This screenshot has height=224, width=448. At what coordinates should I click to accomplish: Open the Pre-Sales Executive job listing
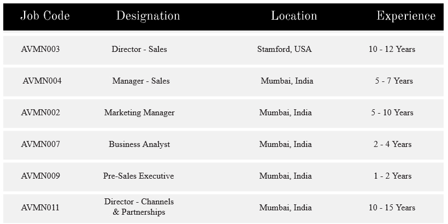click(139, 176)
